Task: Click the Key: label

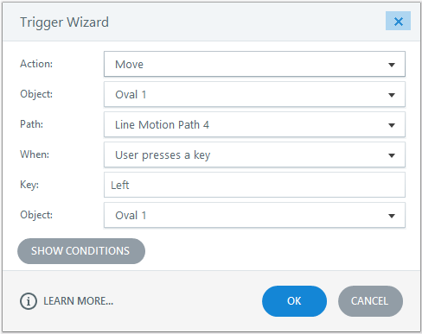Action: [x=29, y=185]
